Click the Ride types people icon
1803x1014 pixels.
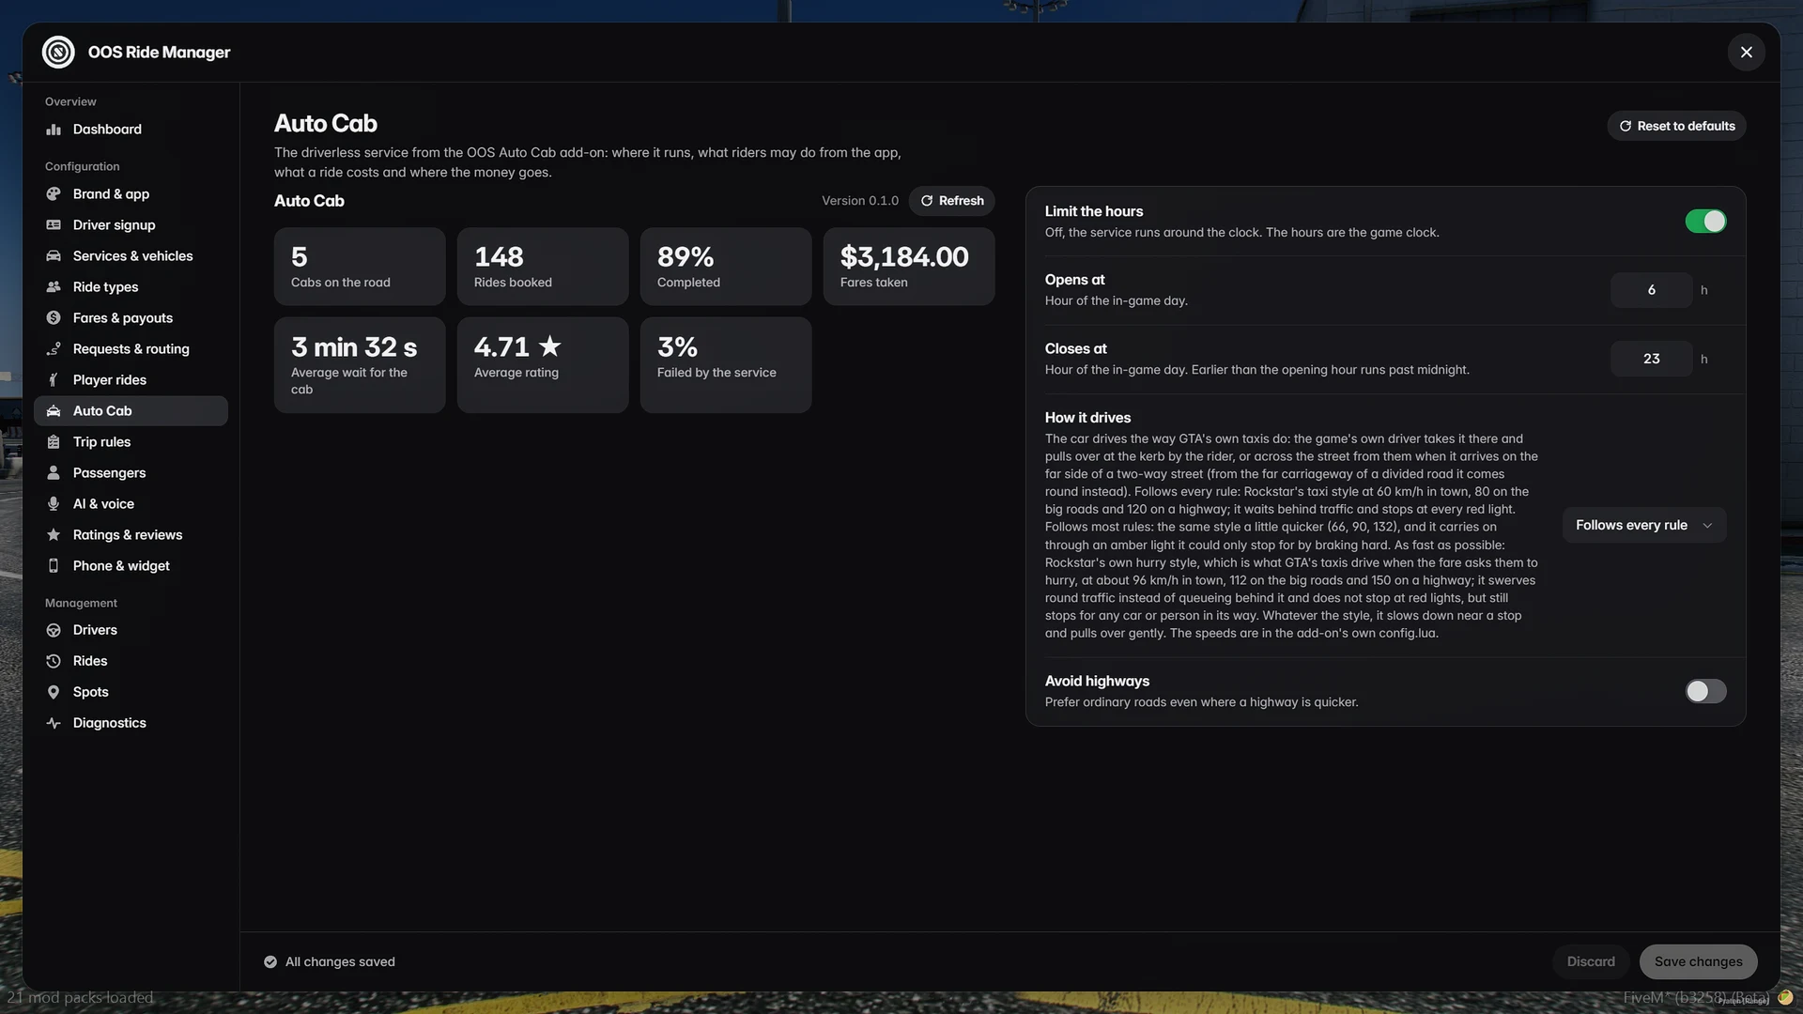click(54, 287)
